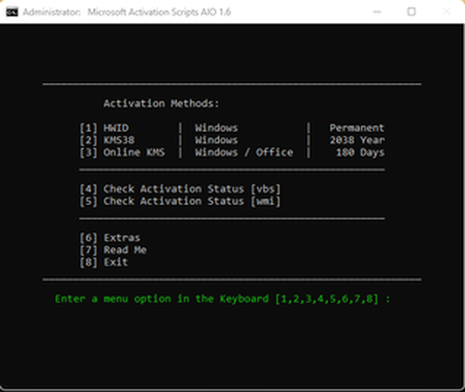Click the window title text "Microsoft Activation Scripts AIO 1.6"

159,12
